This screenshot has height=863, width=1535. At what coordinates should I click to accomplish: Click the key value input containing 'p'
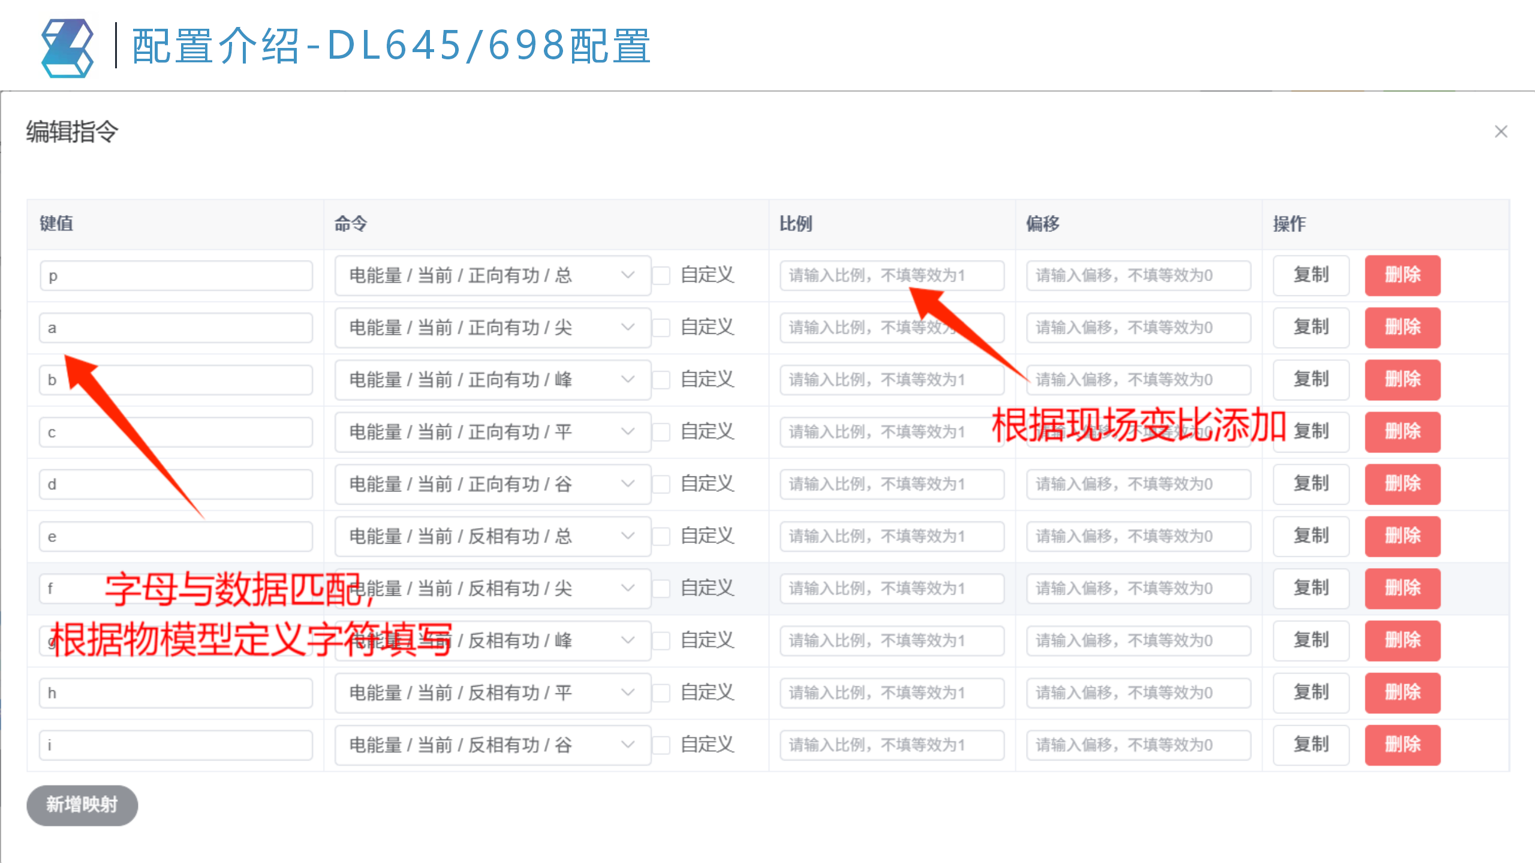(x=175, y=275)
